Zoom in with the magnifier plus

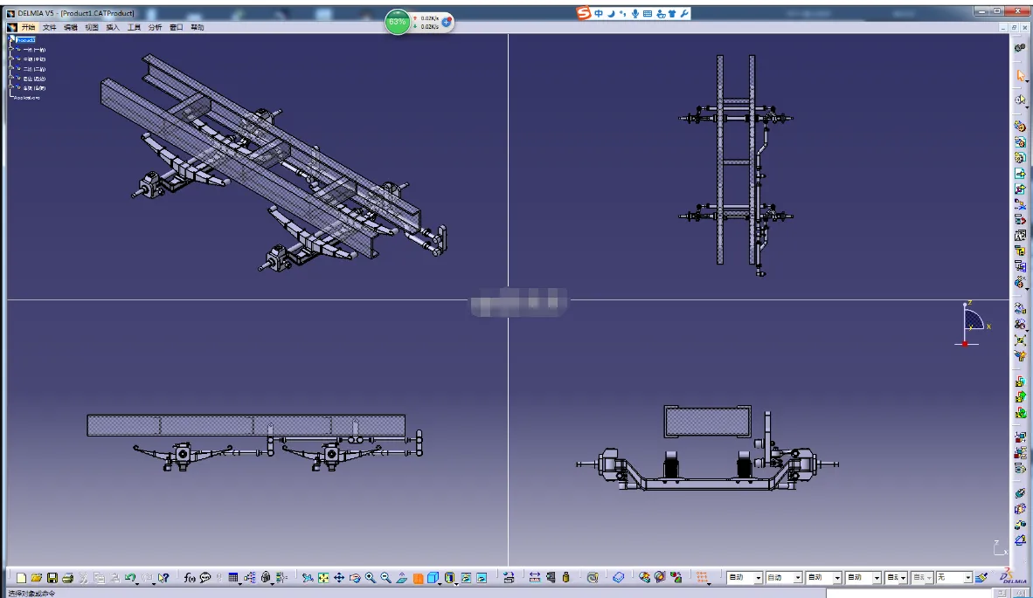pyautogui.click(x=371, y=578)
